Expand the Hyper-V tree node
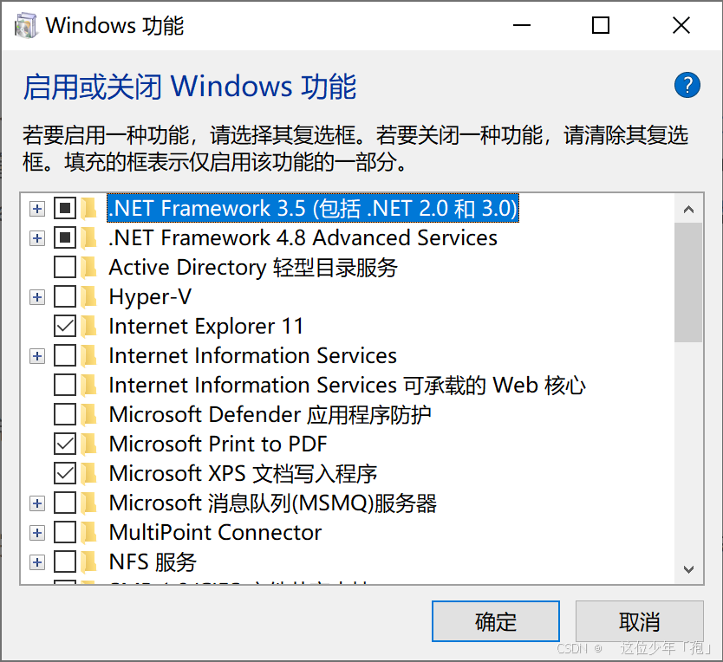Viewport: 723px width, 662px height. [x=36, y=296]
